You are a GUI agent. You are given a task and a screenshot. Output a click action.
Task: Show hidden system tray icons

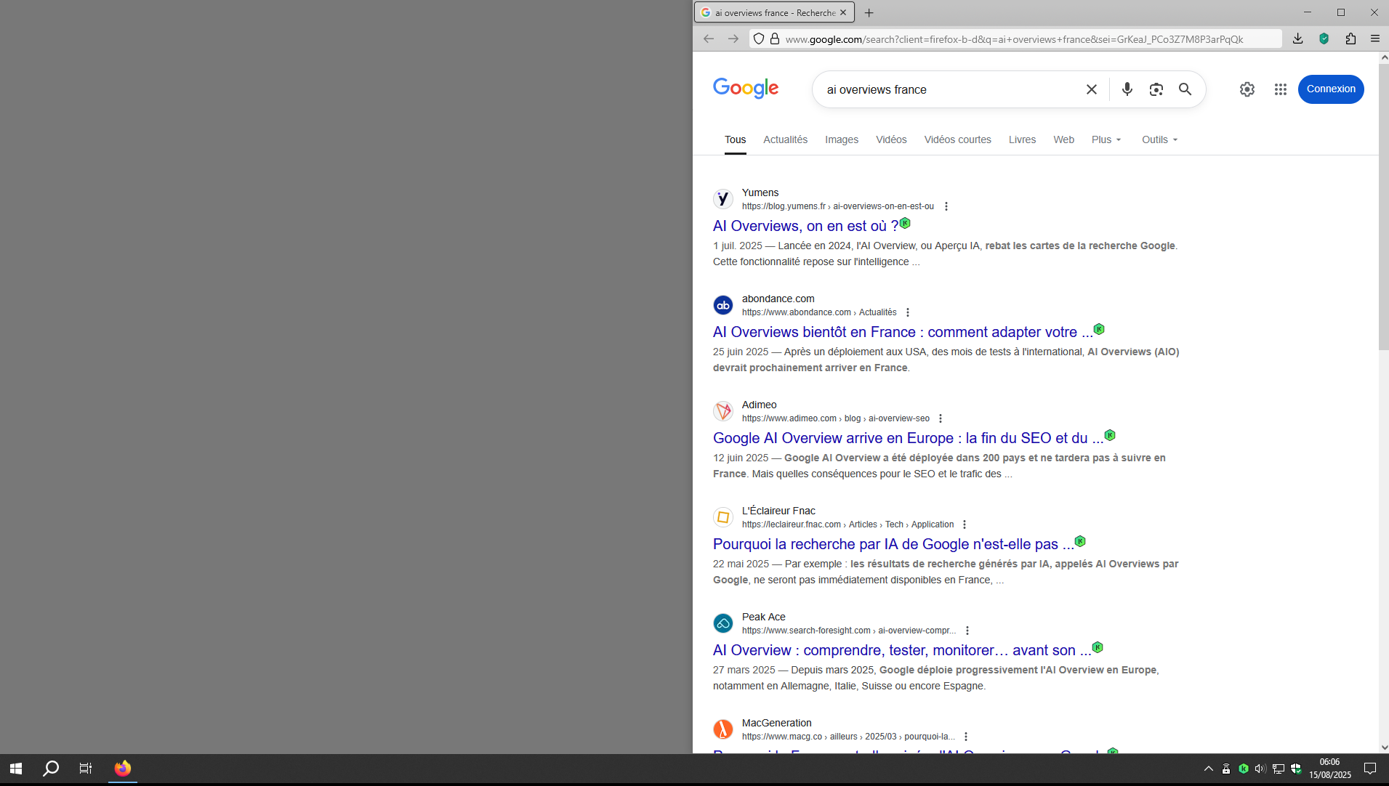point(1208,769)
